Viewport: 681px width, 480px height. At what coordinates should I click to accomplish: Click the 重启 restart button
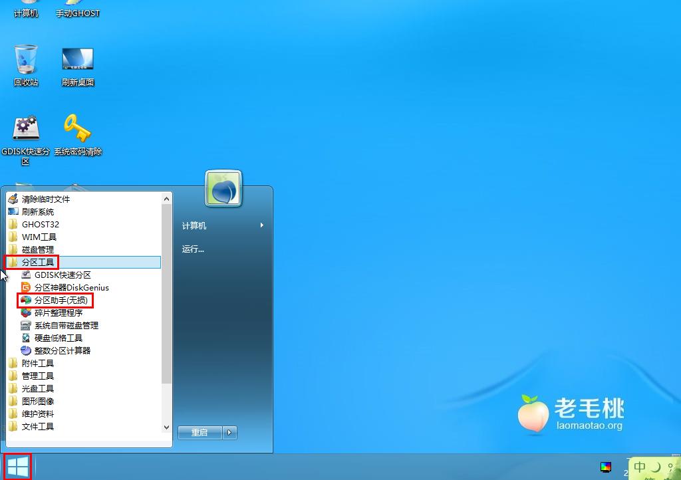tap(200, 433)
